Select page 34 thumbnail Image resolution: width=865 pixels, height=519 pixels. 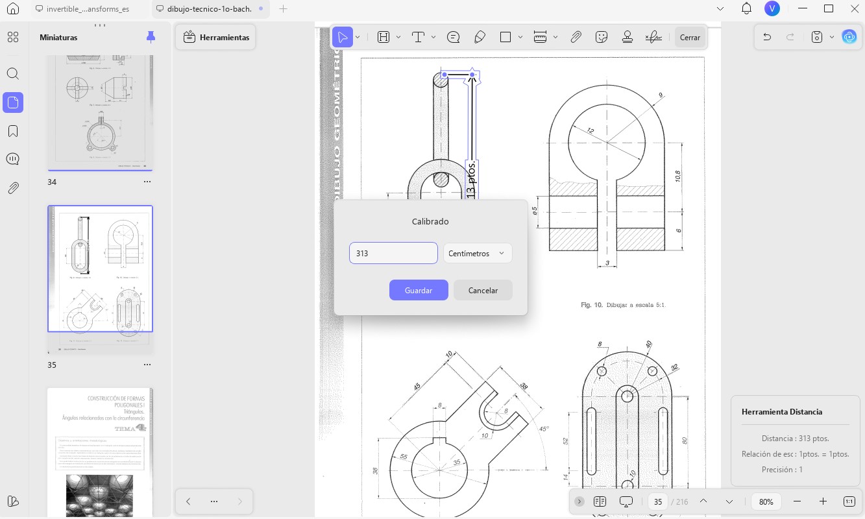pos(101,112)
